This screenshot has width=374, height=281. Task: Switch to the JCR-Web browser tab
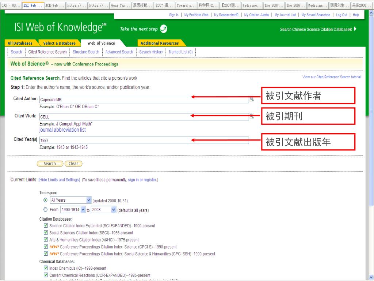(55, 5)
